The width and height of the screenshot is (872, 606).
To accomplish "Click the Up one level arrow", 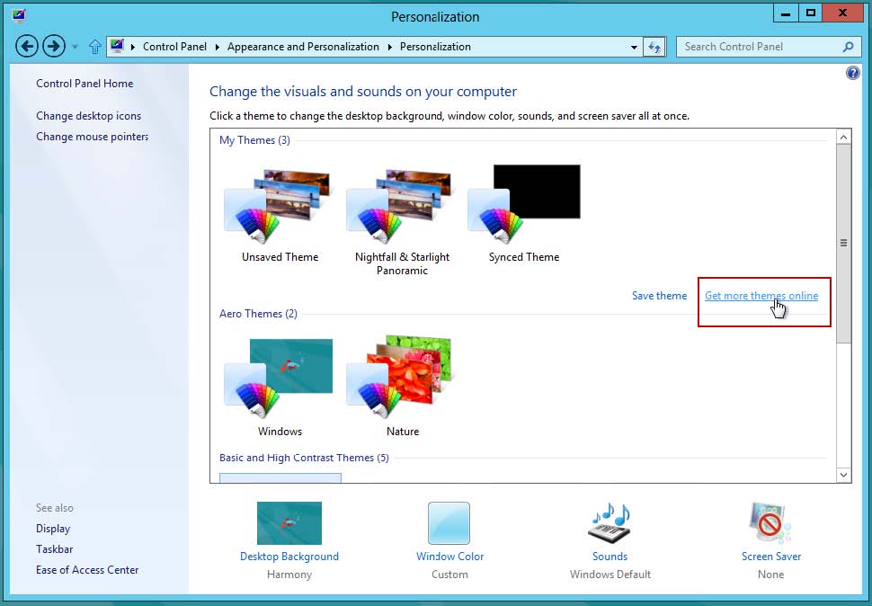I will pyautogui.click(x=95, y=47).
